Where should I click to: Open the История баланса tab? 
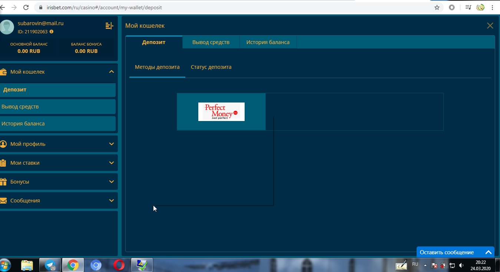[x=268, y=42]
